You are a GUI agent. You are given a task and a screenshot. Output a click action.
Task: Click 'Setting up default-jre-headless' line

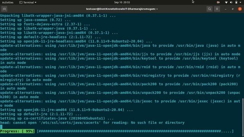click(x=50, y=37)
